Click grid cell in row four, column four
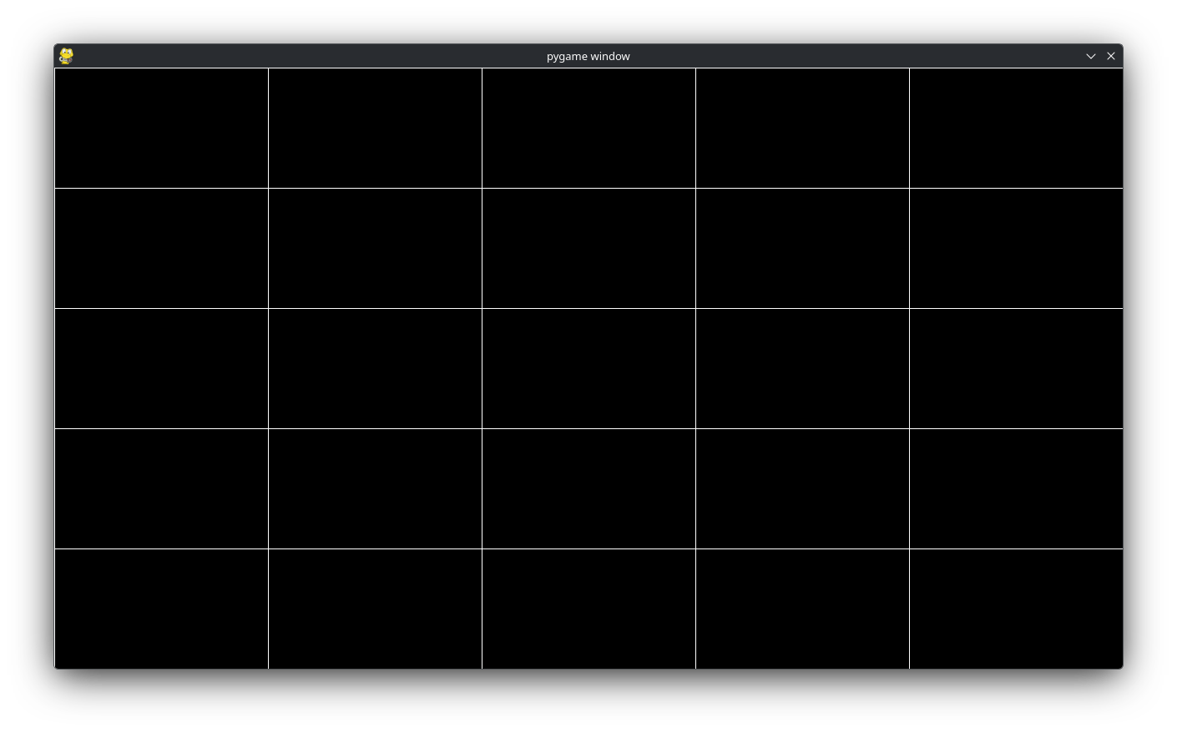Screen dimensions: 1177x733 tap(802, 488)
